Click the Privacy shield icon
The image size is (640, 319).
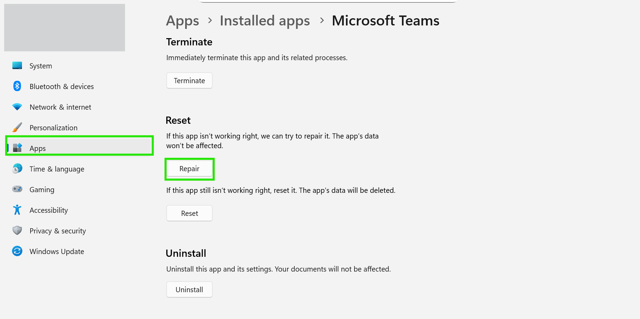[x=17, y=230]
